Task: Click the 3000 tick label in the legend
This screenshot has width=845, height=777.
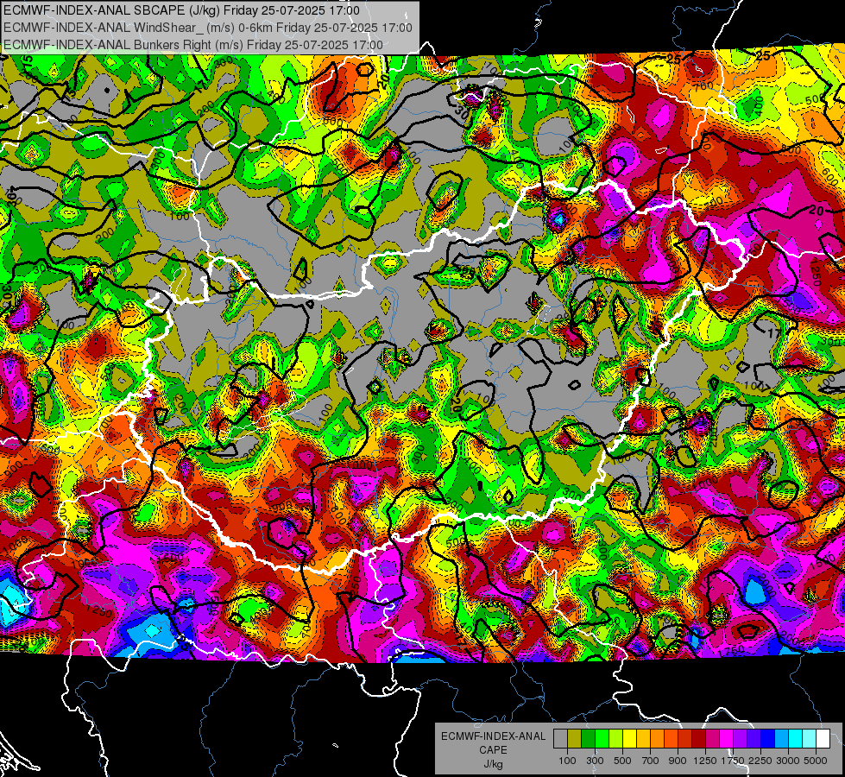Action: pos(788,761)
